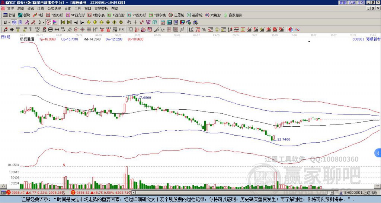381x203 pixels.
Task: Switch to K线 view
Action: click(38, 15)
